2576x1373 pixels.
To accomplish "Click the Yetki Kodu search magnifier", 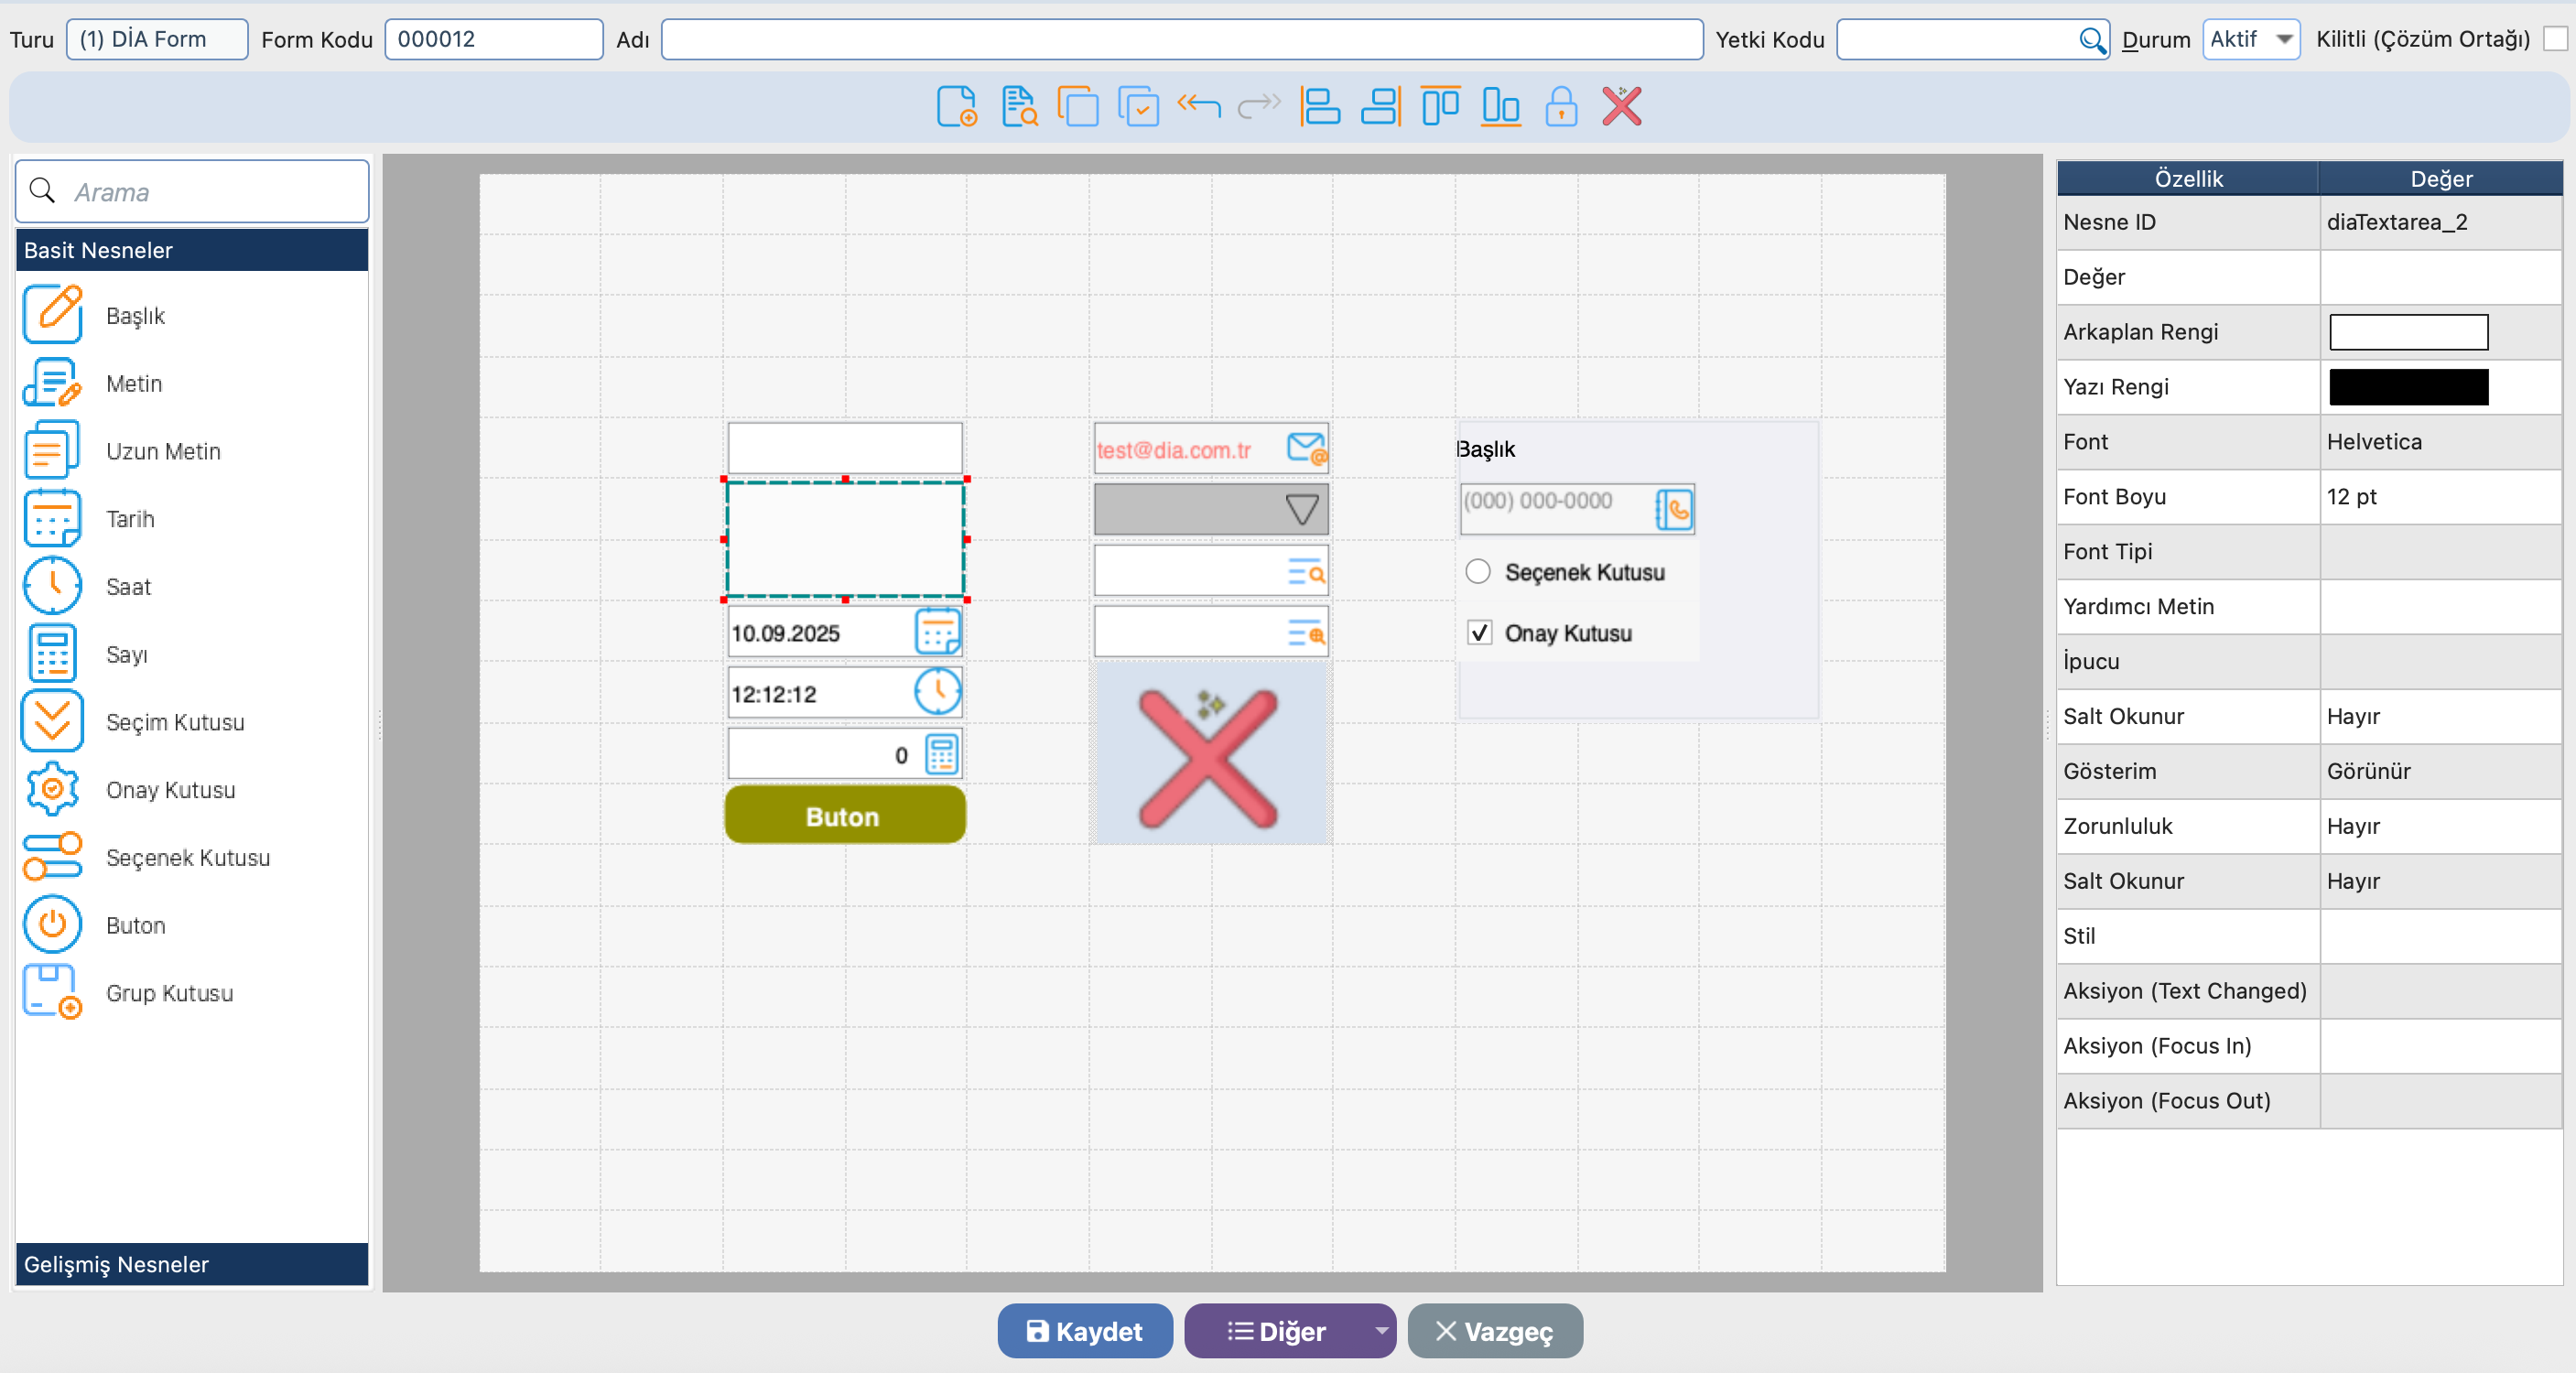I will tap(2091, 40).
